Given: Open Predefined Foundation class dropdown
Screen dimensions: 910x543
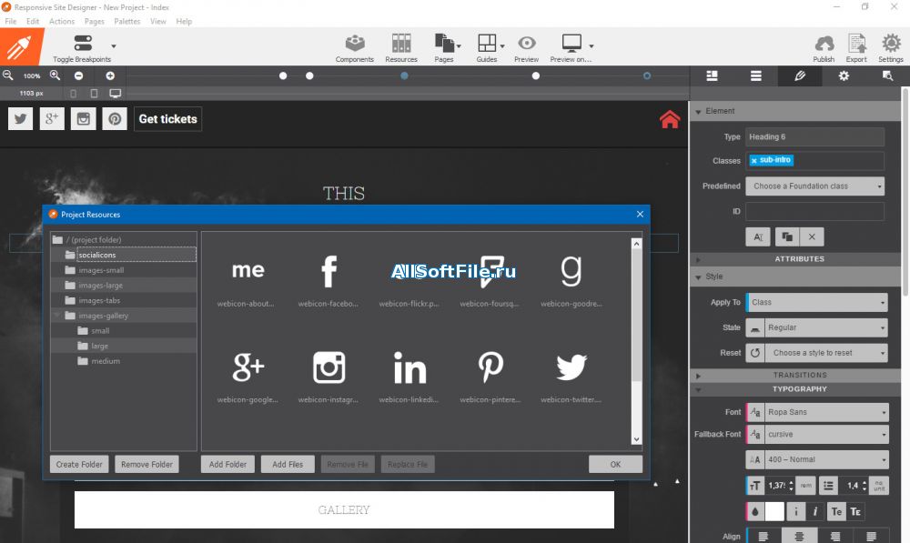Looking at the screenshot, I should pyautogui.click(x=814, y=186).
